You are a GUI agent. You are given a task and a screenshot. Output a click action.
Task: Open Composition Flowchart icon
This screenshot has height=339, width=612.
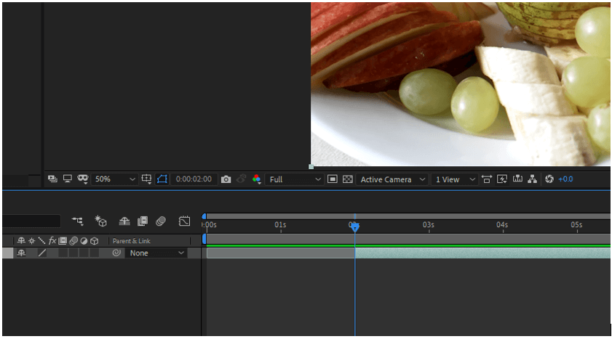click(533, 179)
